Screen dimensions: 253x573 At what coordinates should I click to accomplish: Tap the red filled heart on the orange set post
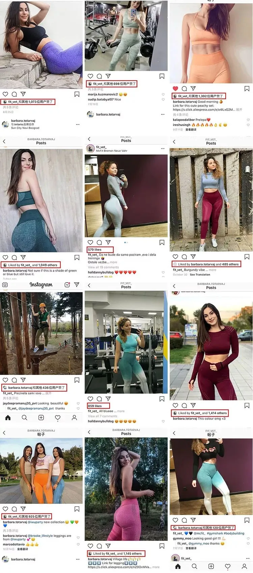(175, 89)
